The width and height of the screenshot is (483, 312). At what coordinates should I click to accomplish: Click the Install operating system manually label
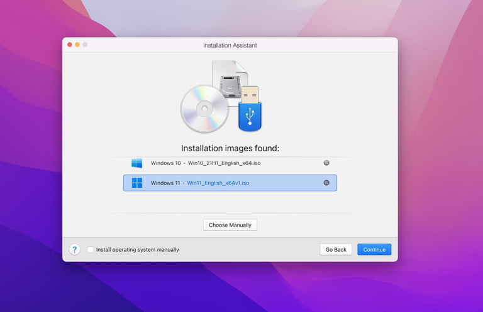pyautogui.click(x=137, y=250)
